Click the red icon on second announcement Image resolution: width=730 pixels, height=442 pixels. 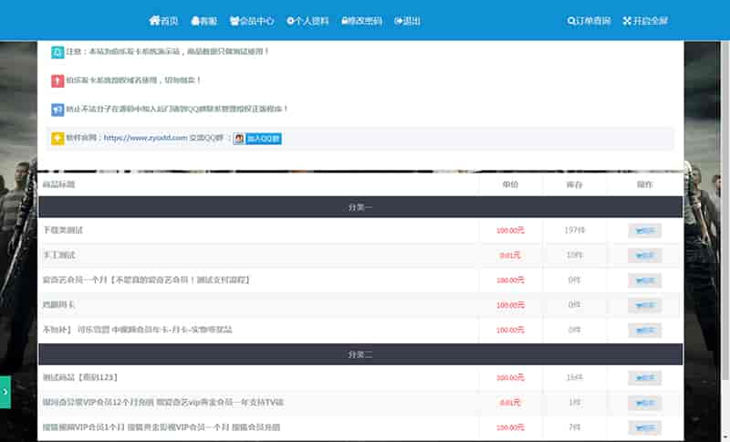click(x=57, y=81)
